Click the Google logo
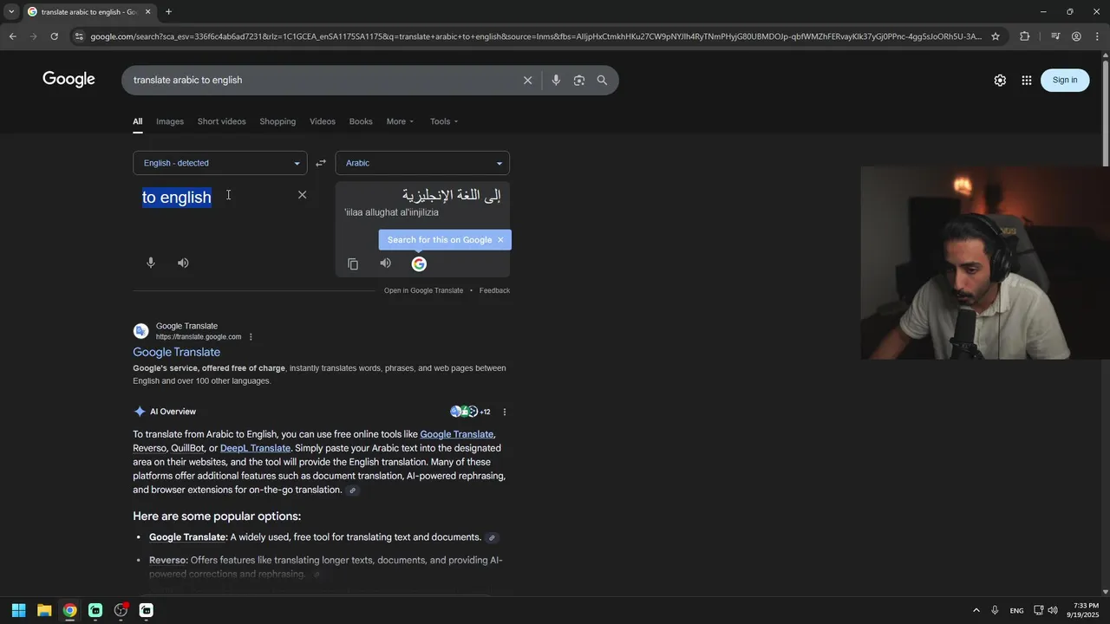The height and width of the screenshot is (624, 1110). click(x=69, y=80)
